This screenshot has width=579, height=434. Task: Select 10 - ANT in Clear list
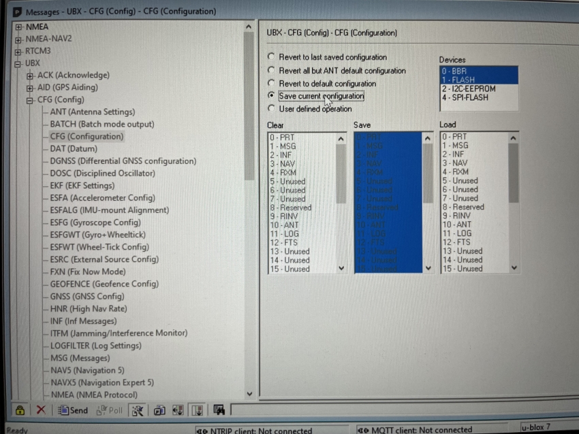pyautogui.click(x=302, y=225)
